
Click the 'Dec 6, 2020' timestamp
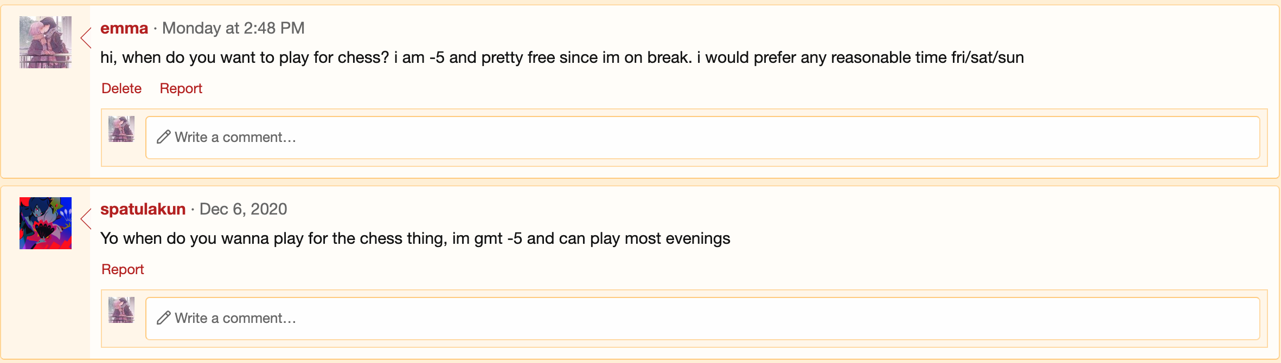click(243, 209)
